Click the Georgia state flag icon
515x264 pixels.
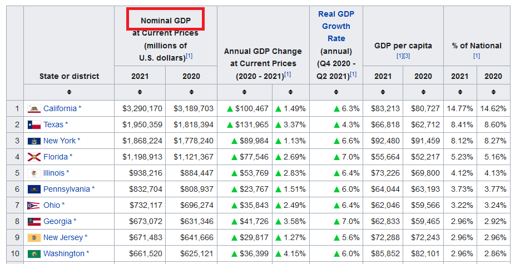click(34, 221)
